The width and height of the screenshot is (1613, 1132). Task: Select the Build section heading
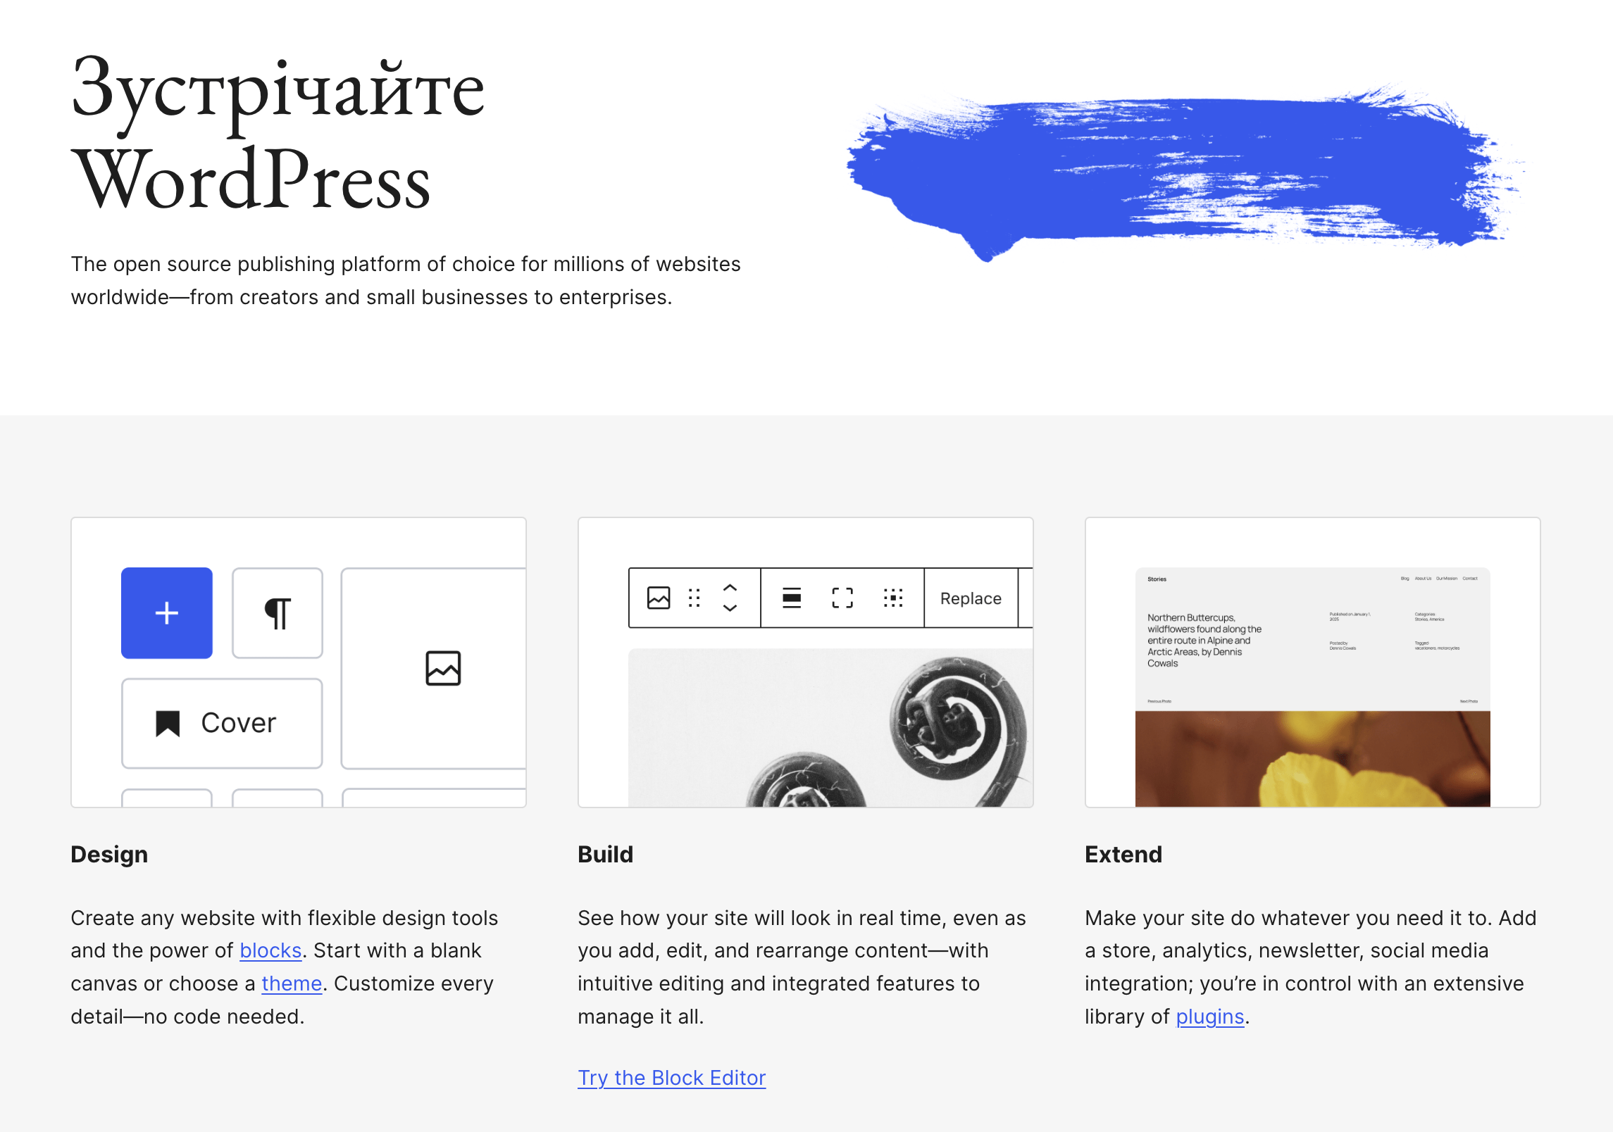(x=604, y=855)
